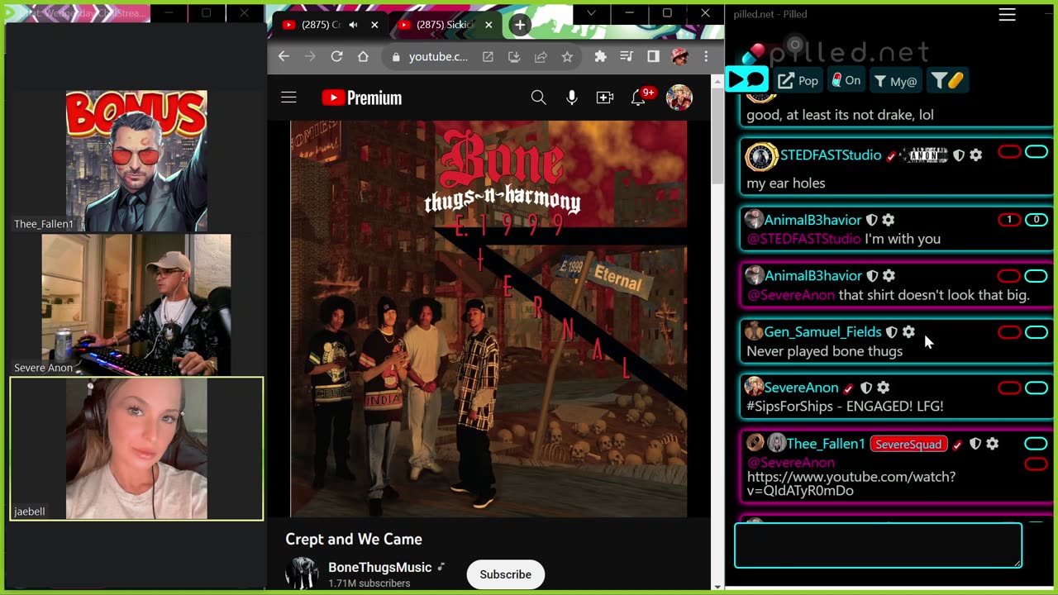This screenshot has height=595, width=1058.
Task: Open Thee_Fallen1 username in chat
Action: point(825,444)
